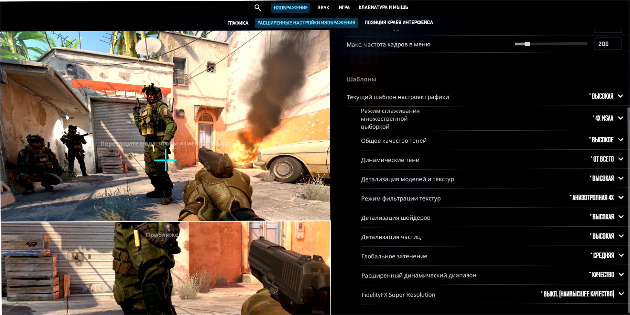
Task: Click the search magnifier icon
Action: (258, 8)
